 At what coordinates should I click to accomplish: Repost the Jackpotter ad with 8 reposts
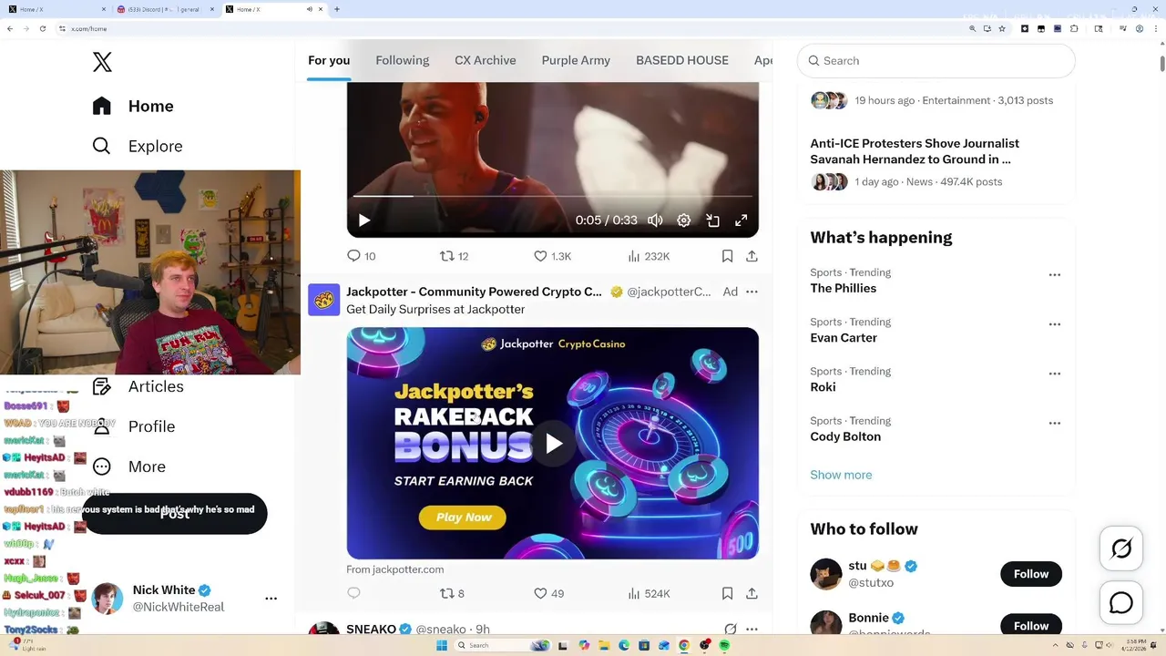tap(452, 593)
